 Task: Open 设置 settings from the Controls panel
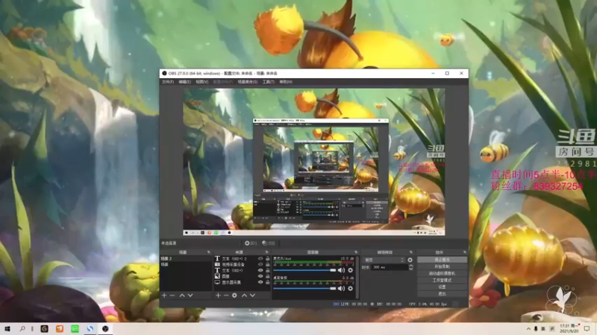pos(442,287)
